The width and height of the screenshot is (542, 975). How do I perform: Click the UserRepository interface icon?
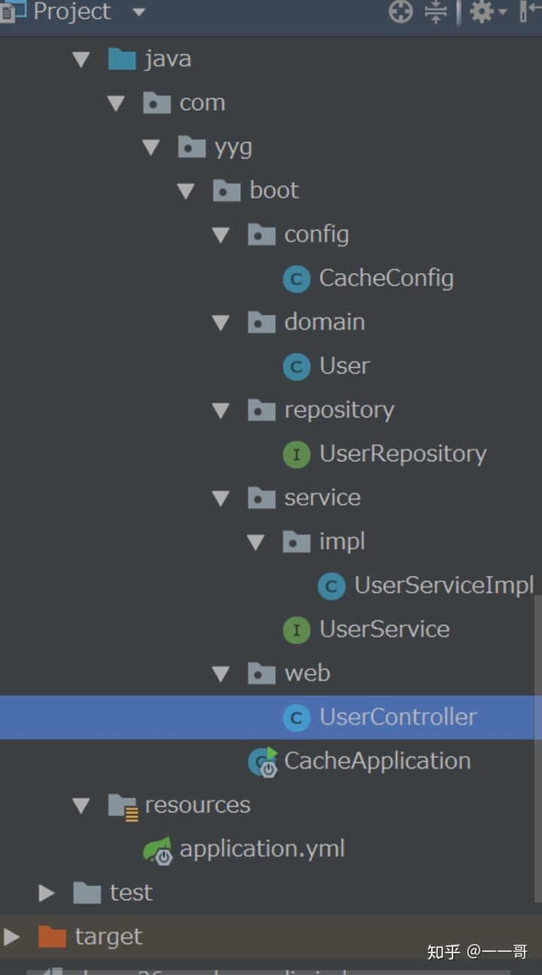(x=296, y=454)
